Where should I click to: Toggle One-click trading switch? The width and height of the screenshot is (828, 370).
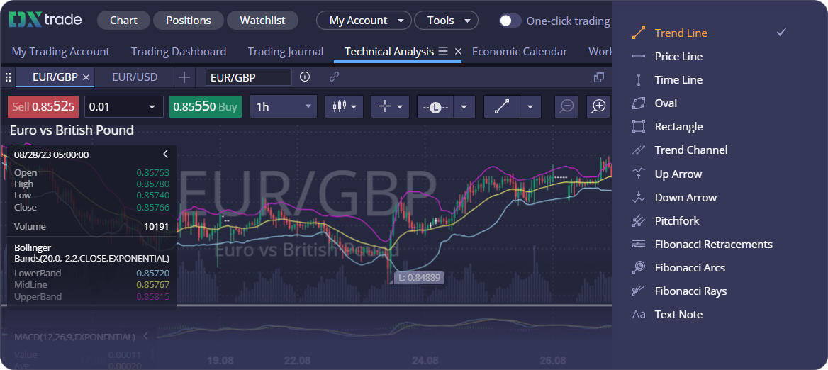click(x=510, y=21)
